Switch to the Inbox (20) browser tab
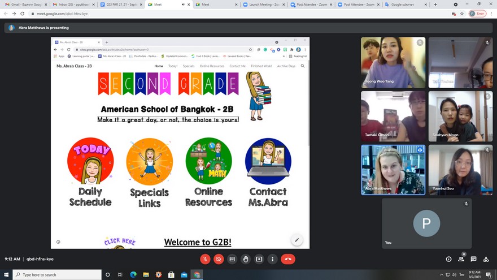The height and width of the screenshot is (280, 497). click(x=72, y=5)
